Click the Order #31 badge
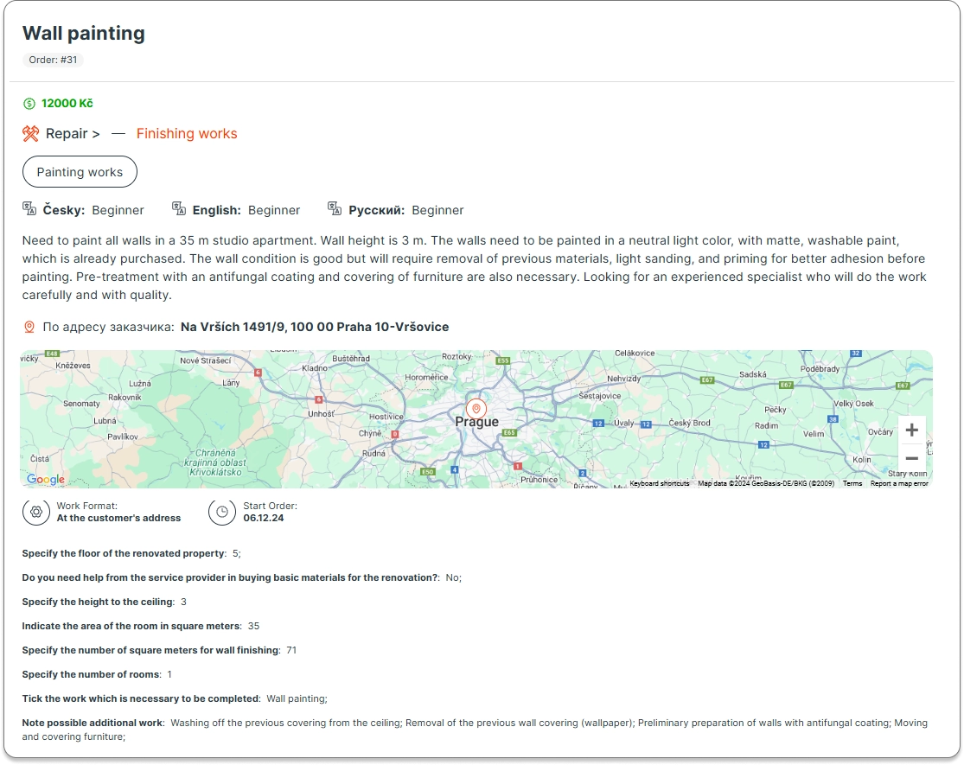The image size is (964, 765). 53,60
